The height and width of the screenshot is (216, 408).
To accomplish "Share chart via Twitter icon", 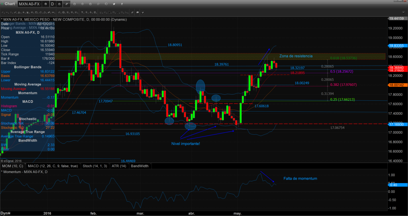I will click(x=114, y=4).
